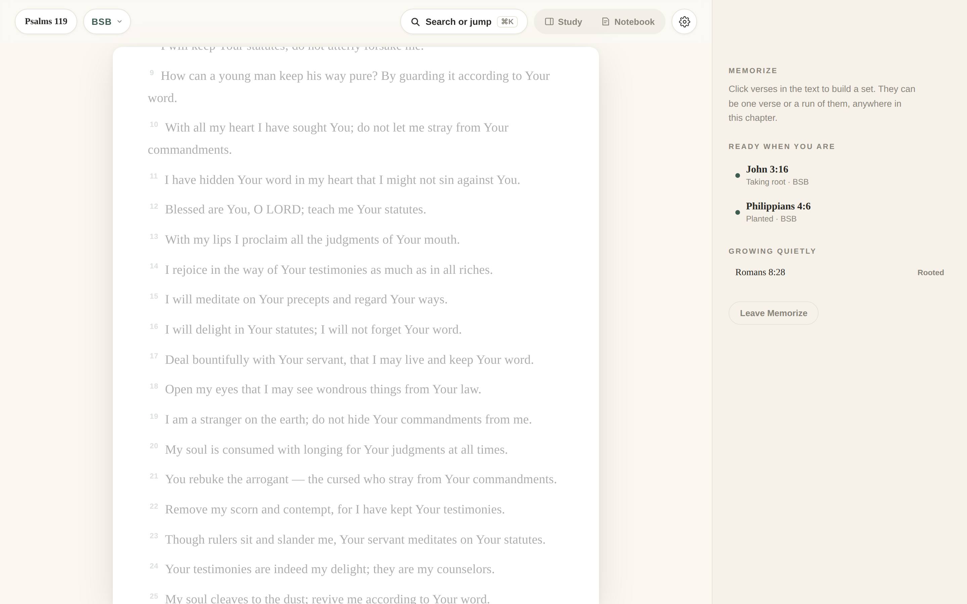Viewport: 967px width, 604px height.
Task: Select verse 10 'With all my heart'
Action: 328,138
